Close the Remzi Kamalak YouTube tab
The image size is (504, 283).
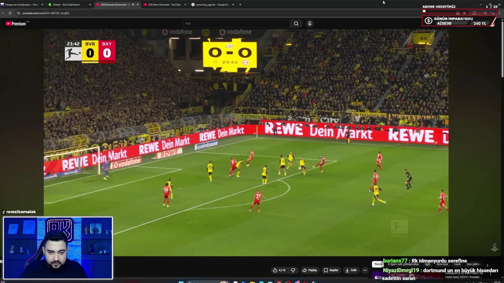tap(185, 5)
